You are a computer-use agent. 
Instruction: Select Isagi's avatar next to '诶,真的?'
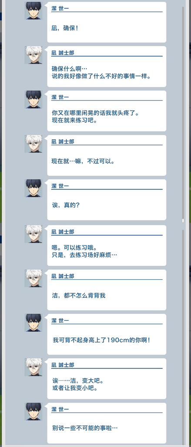coord(34,188)
